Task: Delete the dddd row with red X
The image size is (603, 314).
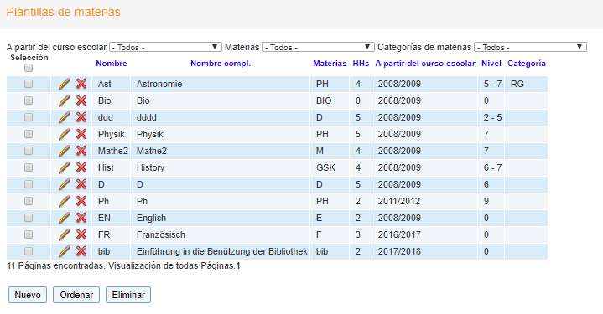Action: coord(81,117)
